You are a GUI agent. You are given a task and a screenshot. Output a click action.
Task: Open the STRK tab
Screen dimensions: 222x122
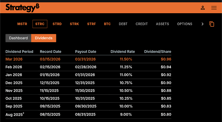[x=74, y=24]
